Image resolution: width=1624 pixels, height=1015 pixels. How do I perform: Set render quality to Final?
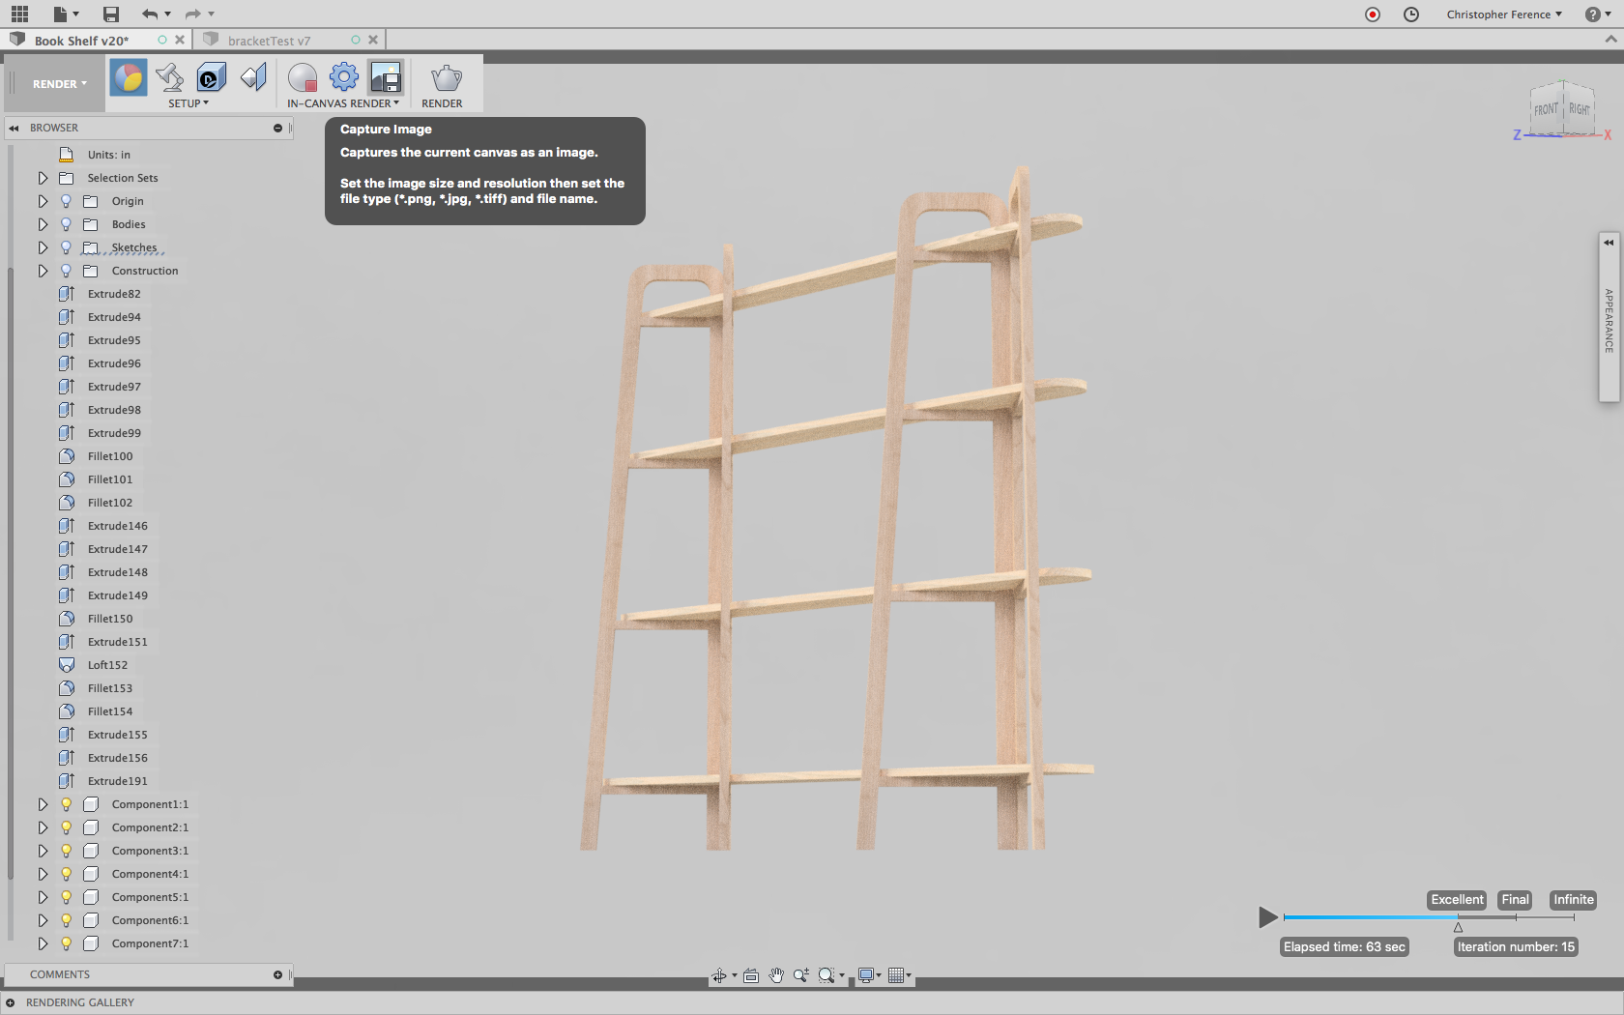[1515, 900]
